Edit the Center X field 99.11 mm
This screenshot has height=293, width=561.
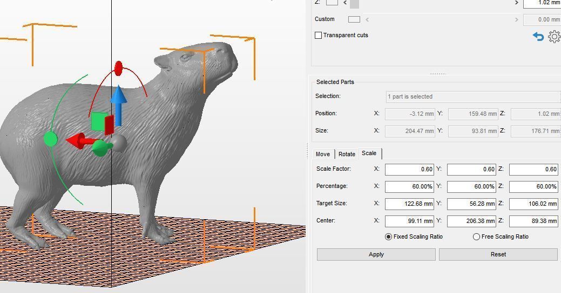pyautogui.click(x=409, y=221)
